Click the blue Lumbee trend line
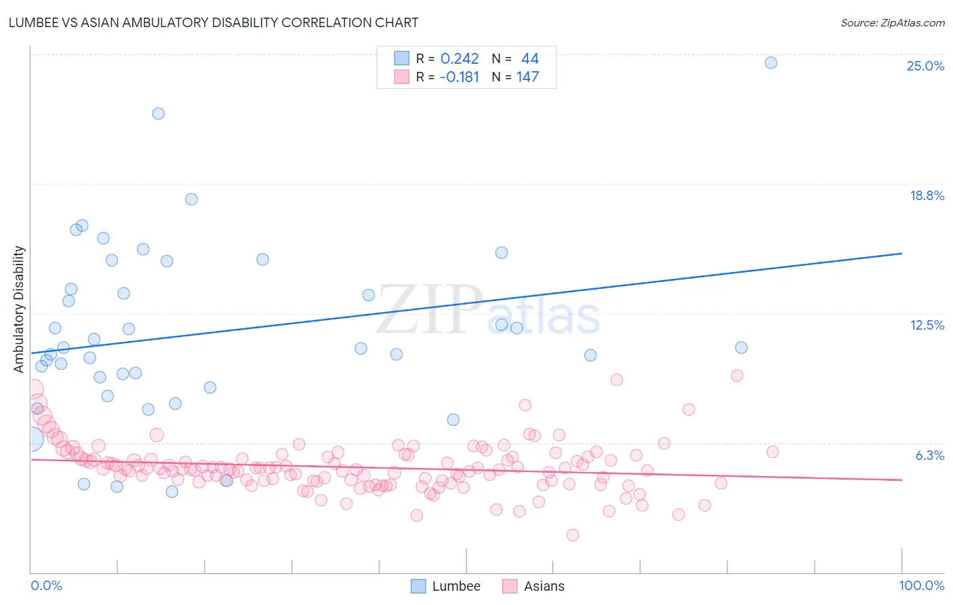The height and width of the screenshot is (605, 953). (466, 303)
